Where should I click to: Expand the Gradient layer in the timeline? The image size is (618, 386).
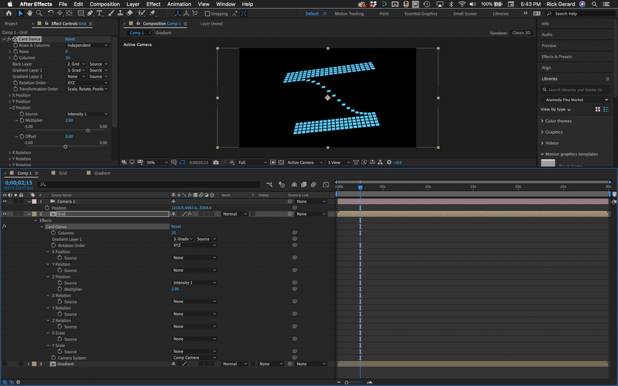click(28, 364)
